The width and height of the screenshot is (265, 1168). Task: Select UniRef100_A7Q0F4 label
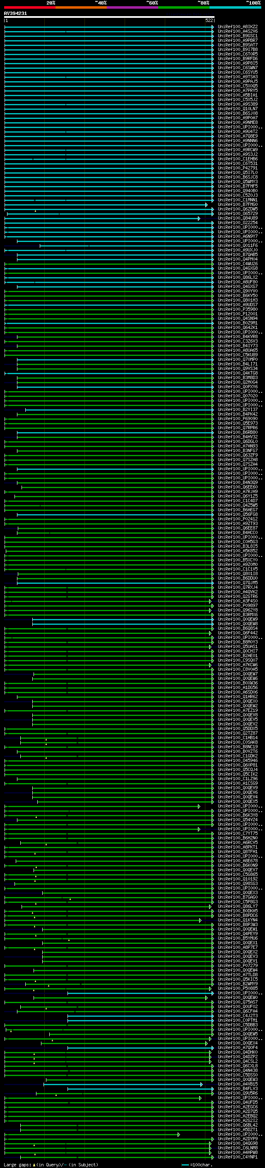coord(237,1048)
